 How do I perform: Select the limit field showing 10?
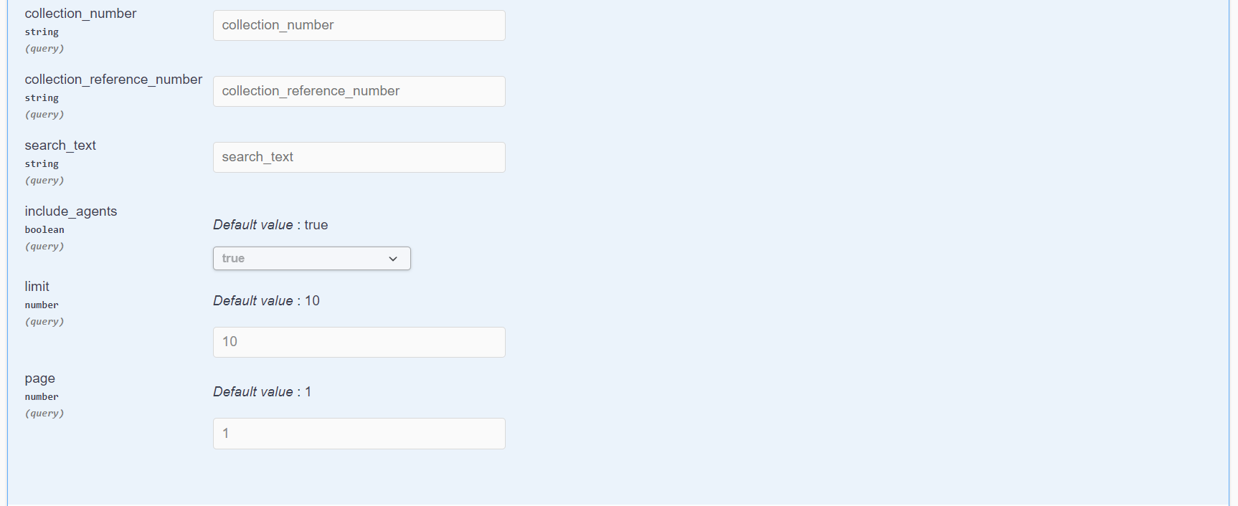[359, 342]
